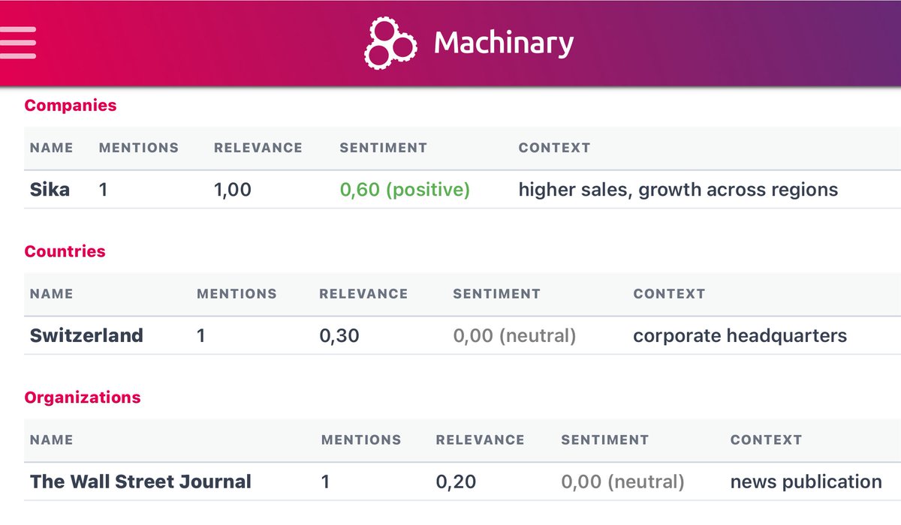Image resolution: width=901 pixels, height=525 pixels.
Task: Click the SENTIMENT header in Organizations table
Action: [605, 440]
